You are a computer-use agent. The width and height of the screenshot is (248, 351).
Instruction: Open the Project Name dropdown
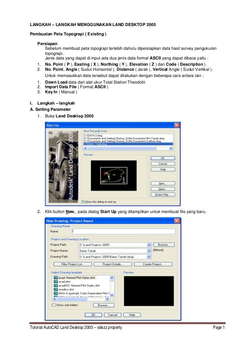pyautogui.click(x=149, y=251)
